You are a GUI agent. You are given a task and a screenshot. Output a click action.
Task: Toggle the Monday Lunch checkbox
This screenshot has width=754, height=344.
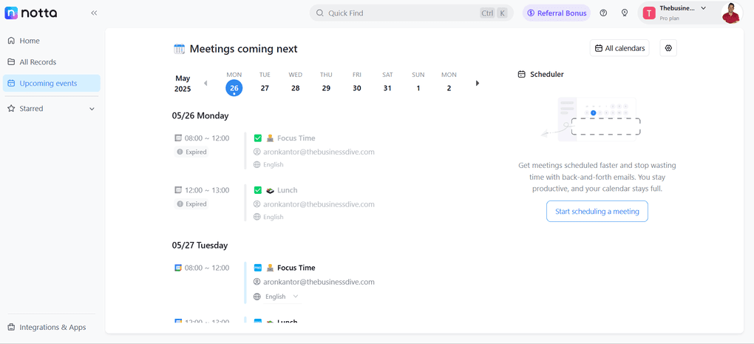click(258, 190)
